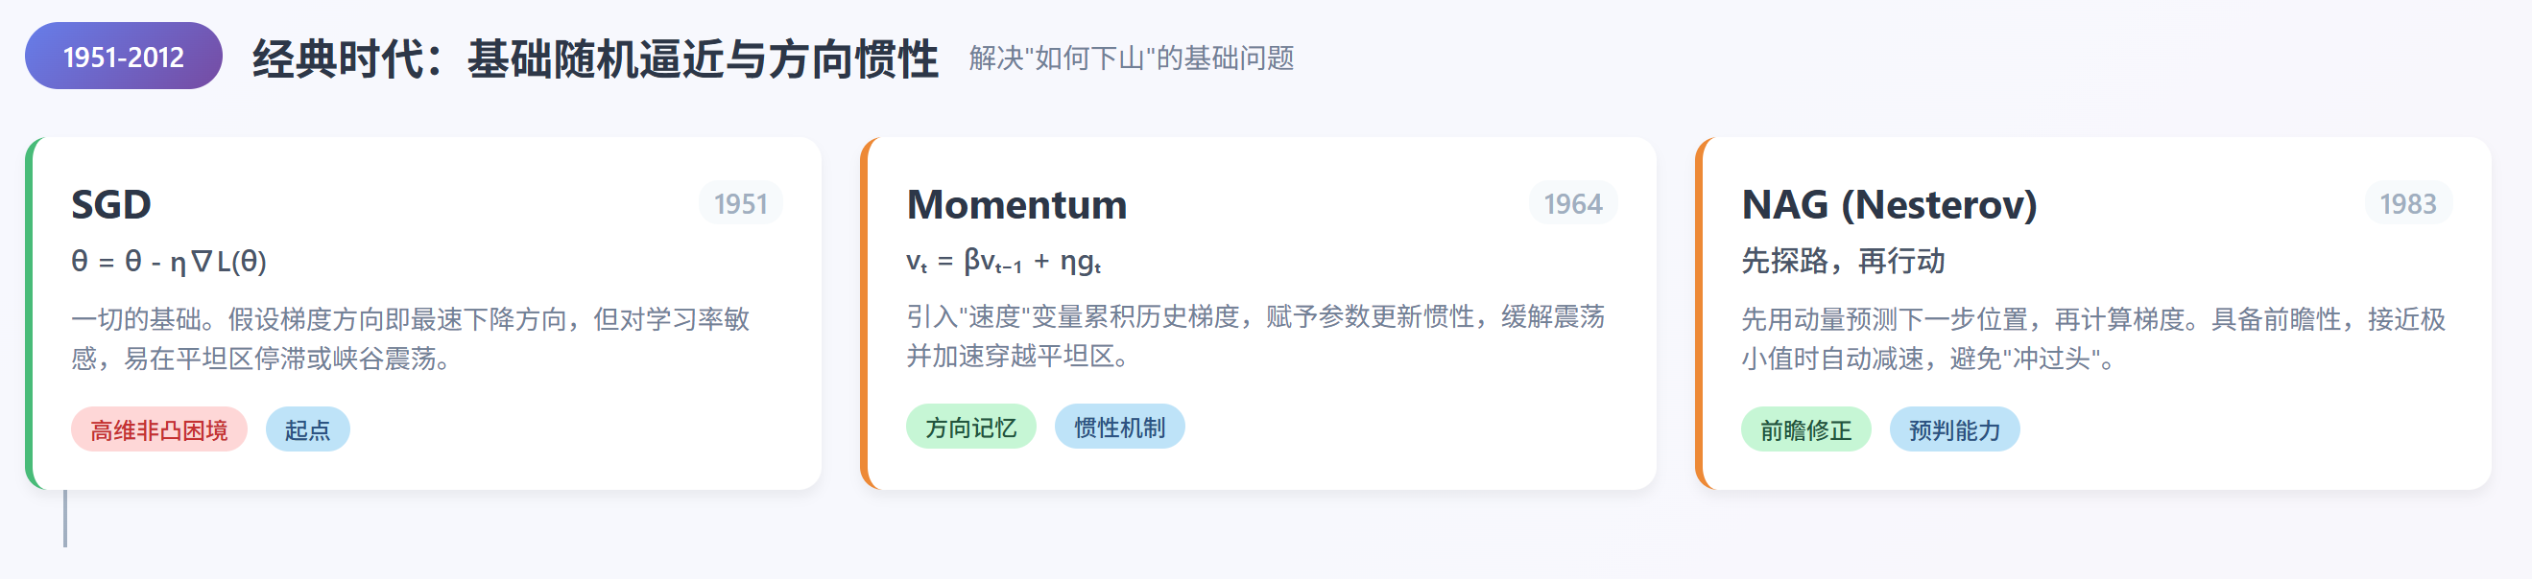Viewport: 2532px width, 579px height.
Task: Click the green 方向记忆 tag
Action: pyautogui.click(x=970, y=427)
